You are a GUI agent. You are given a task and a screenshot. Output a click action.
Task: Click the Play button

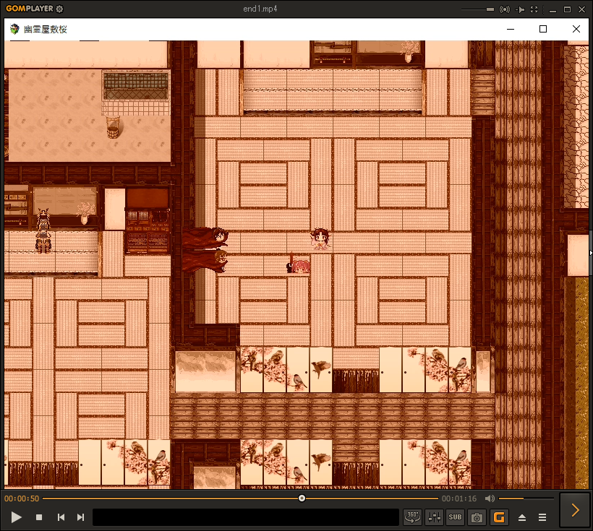[16, 517]
